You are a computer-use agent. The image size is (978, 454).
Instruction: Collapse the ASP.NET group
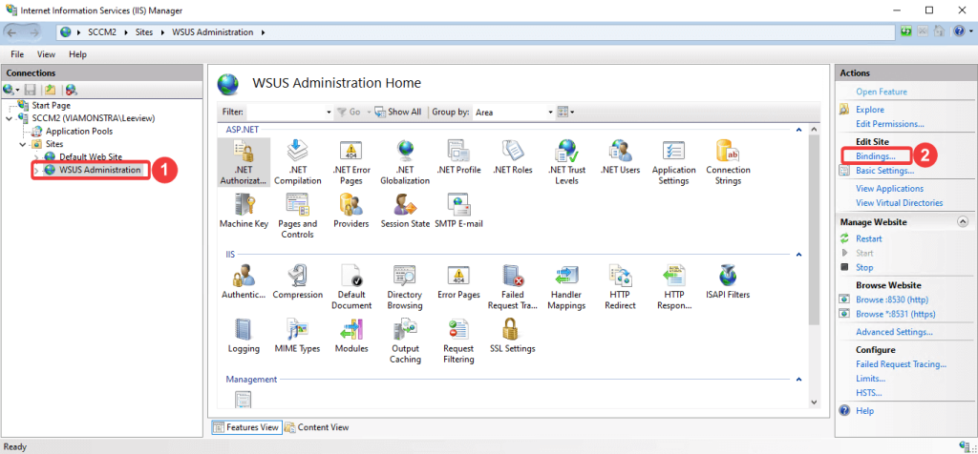[798, 130]
